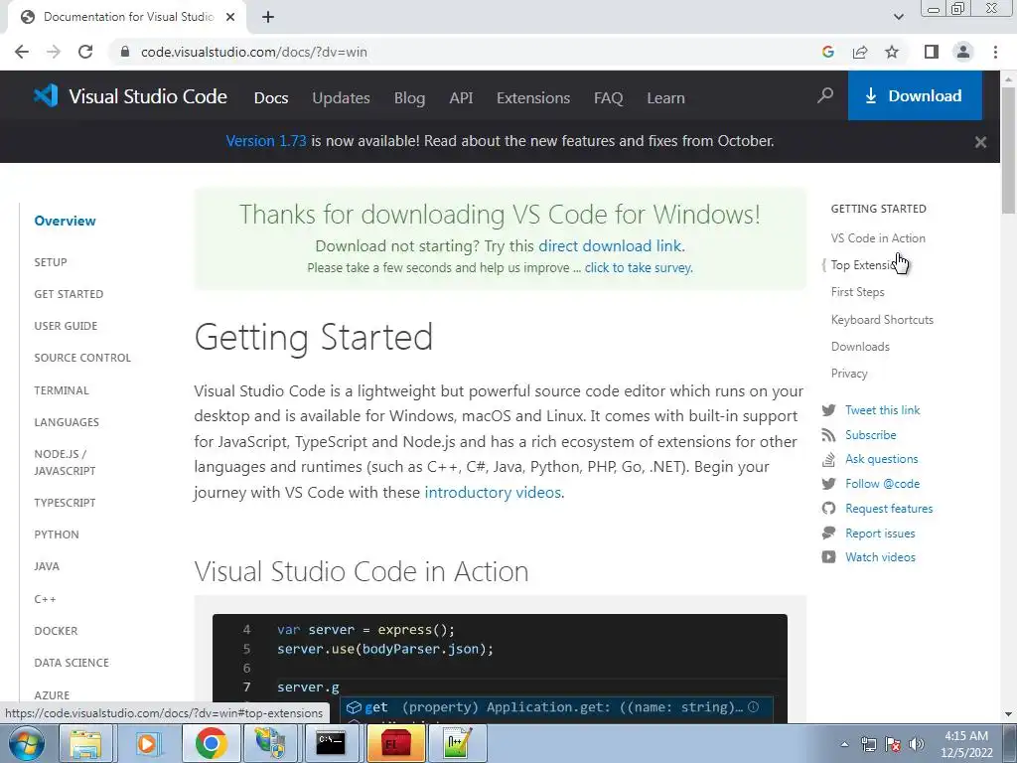
Task: Expand the NODE.JS / JAVASCRIPT sidebar section
Action: pyautogui.click(x=65, y=462)
